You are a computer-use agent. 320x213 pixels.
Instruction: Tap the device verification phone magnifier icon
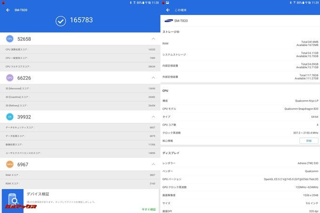[x=13, y=201]
